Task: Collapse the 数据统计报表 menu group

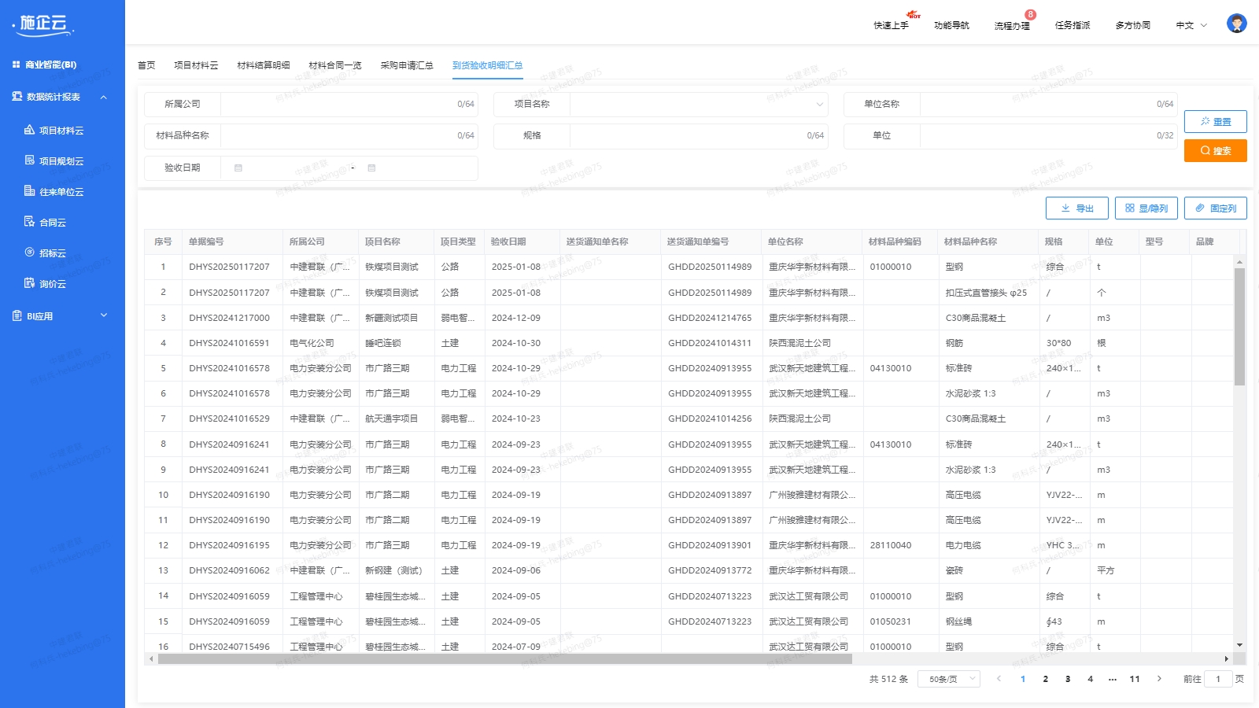Action: pyautogui.click(x=103, y=97)
